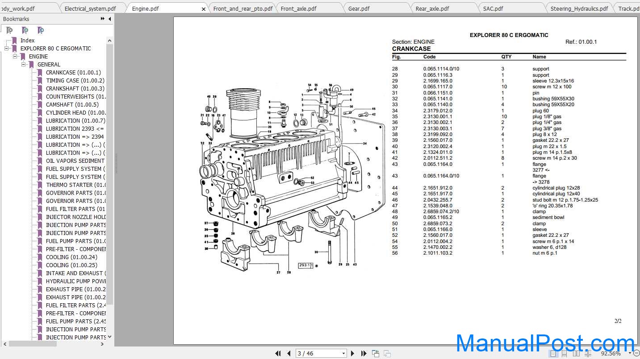Click the add bookmark icon

click(x=25, y=30)
